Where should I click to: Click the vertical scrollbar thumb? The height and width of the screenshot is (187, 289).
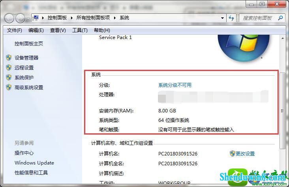(282, 110)
